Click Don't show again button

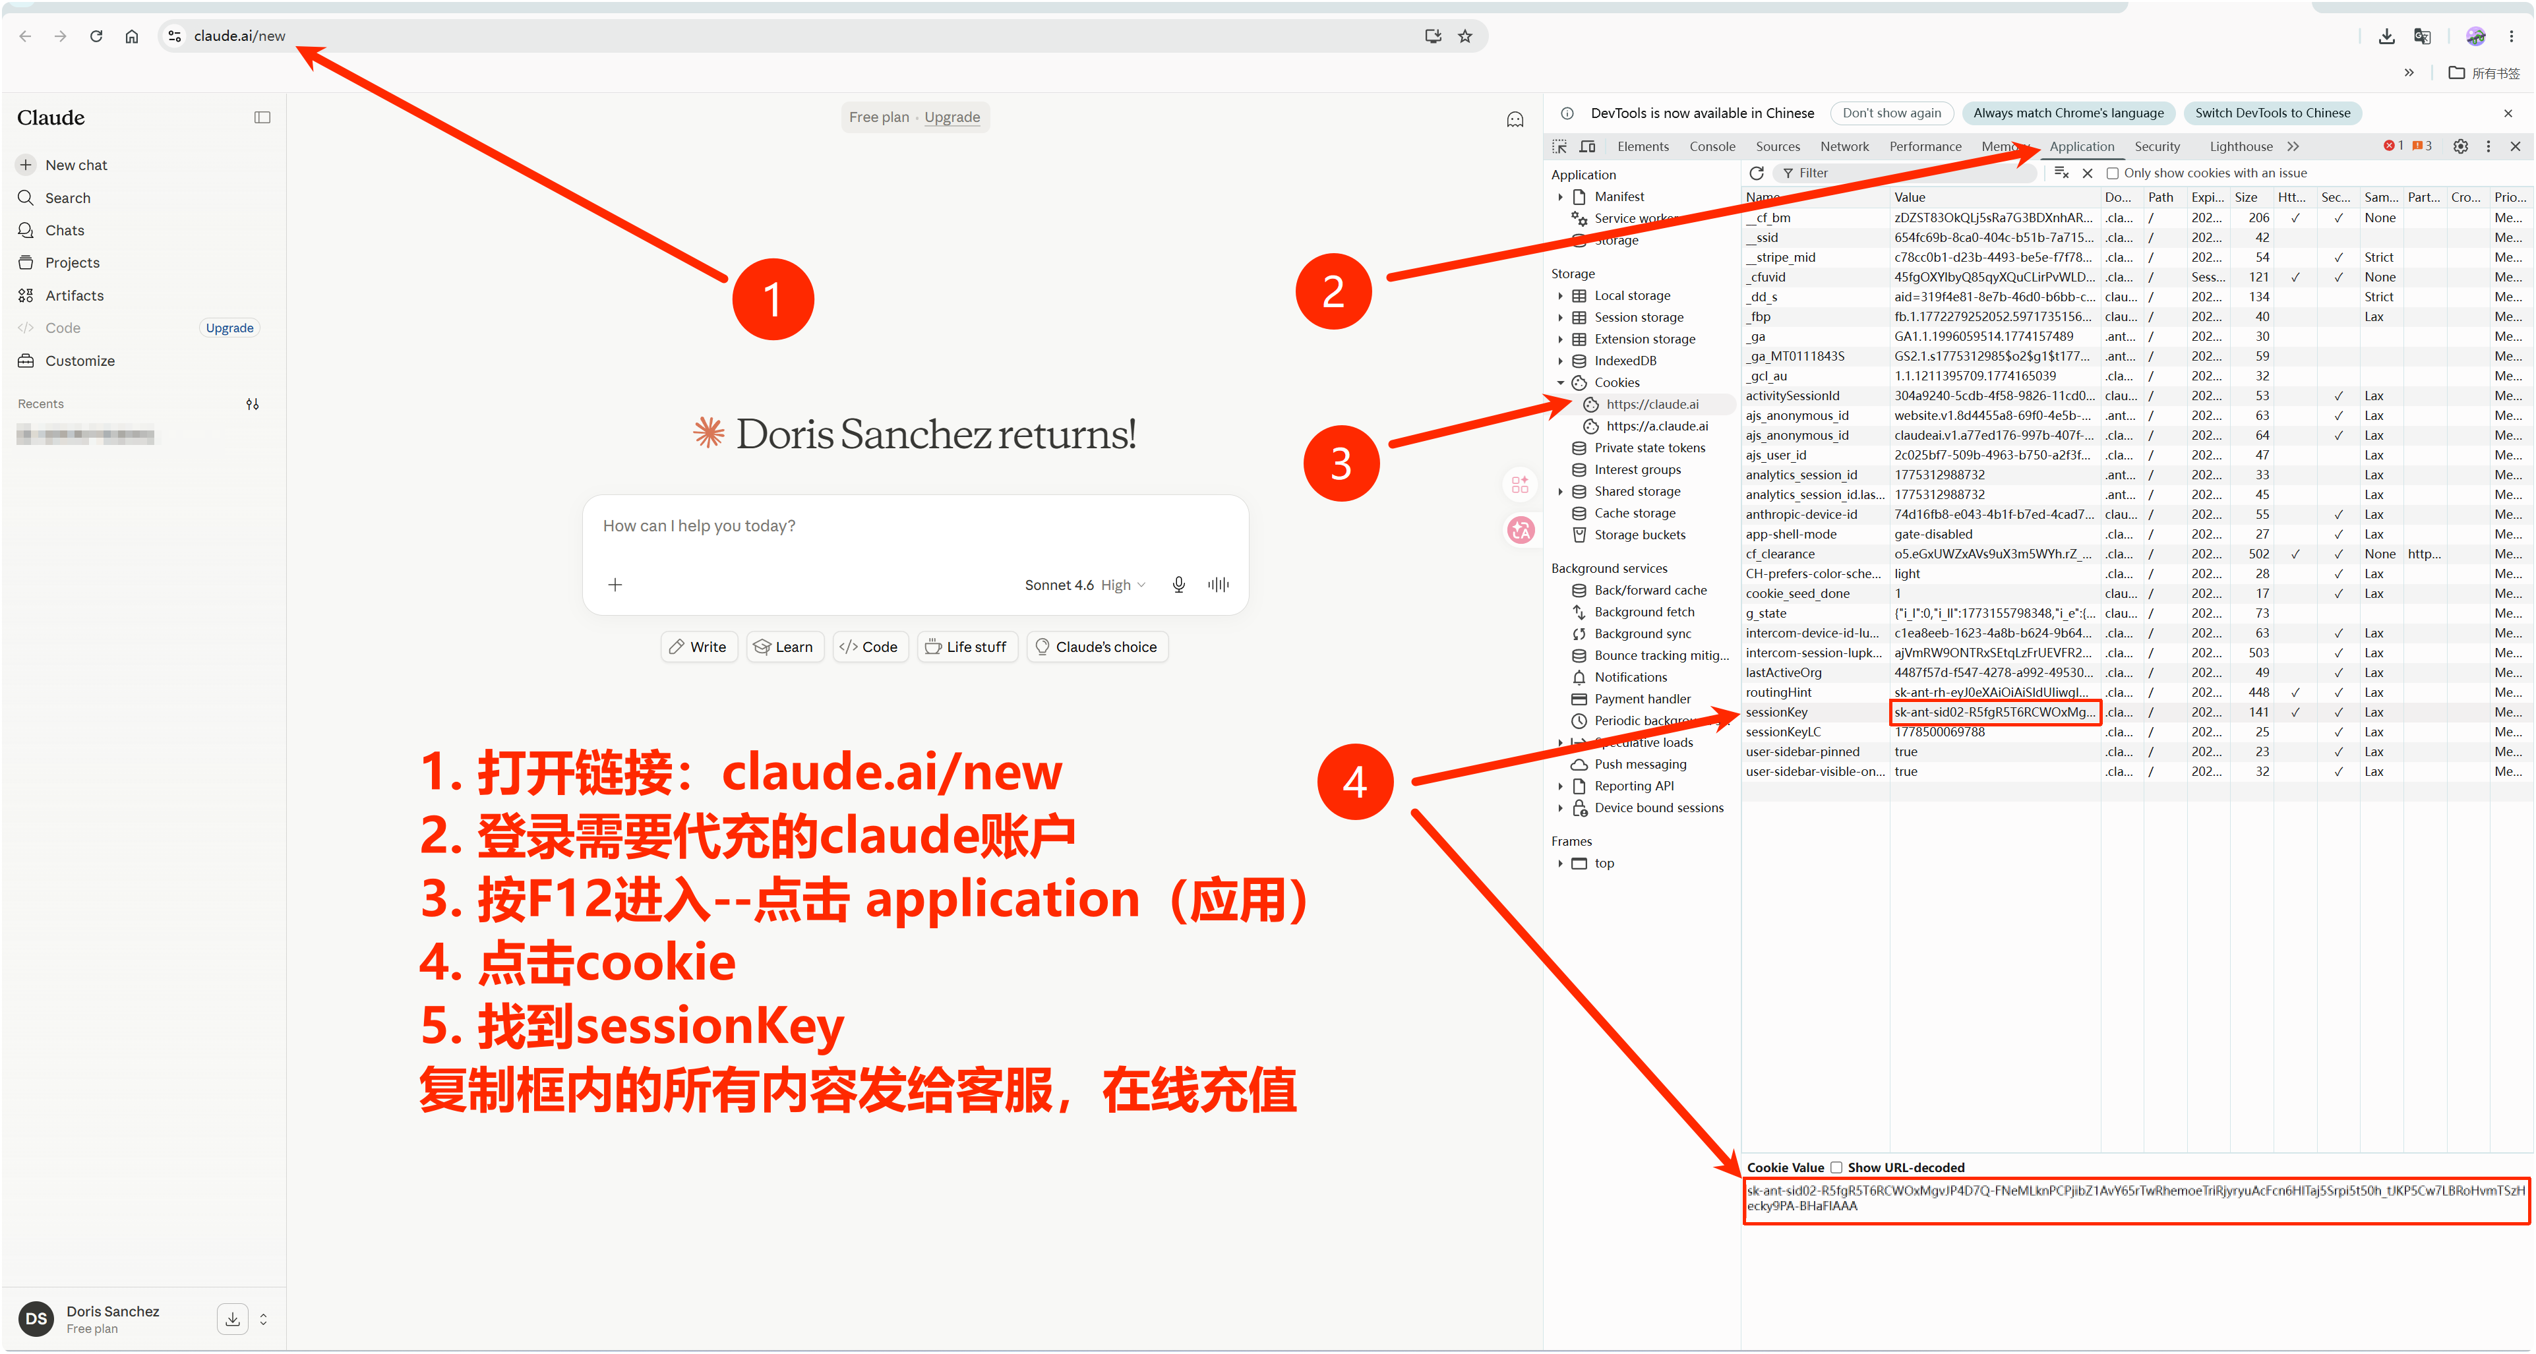click(1891, 113)
